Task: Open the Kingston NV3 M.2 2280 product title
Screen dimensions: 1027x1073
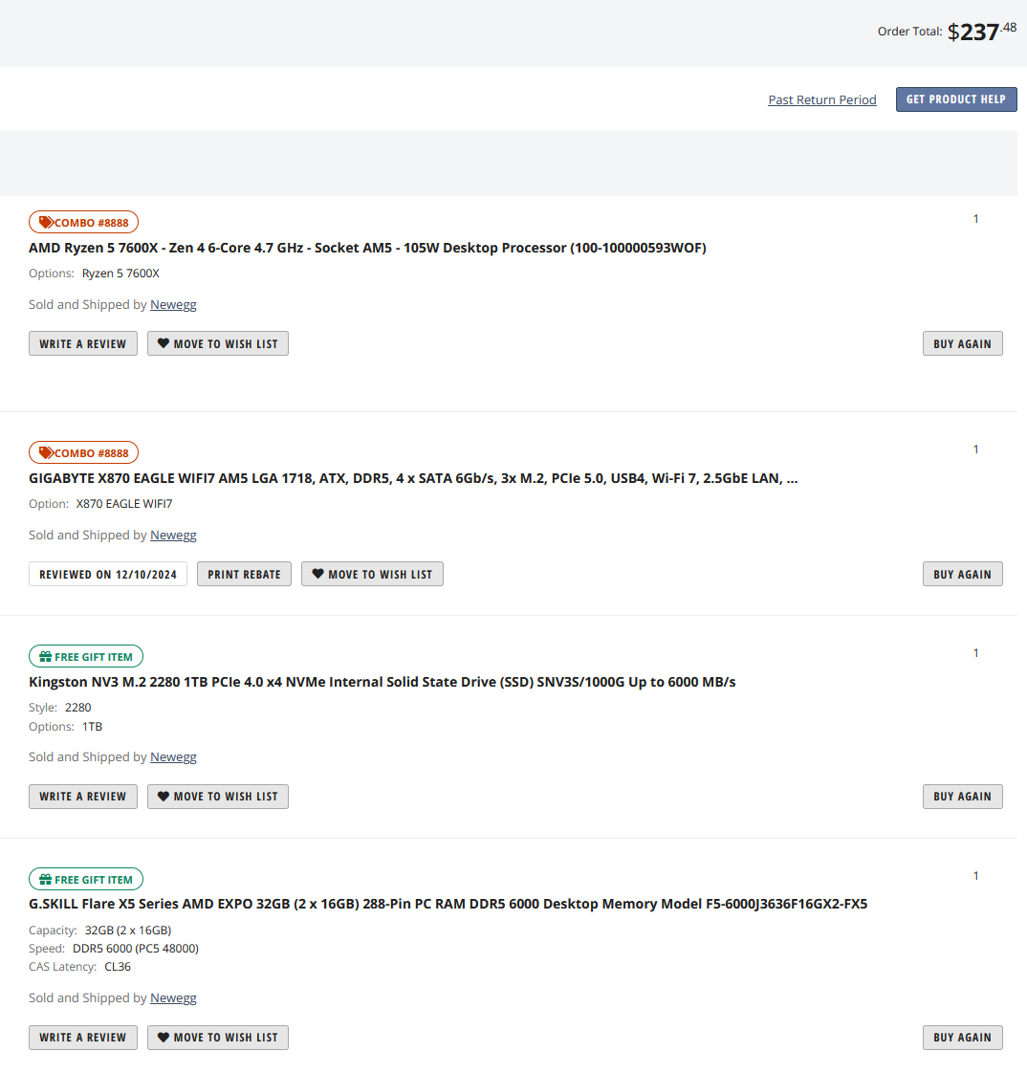Action: [x=382, y=682]
